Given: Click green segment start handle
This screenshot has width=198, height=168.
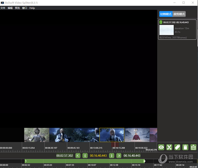Looking at the screenshot, I should click(x=25, y=161).
